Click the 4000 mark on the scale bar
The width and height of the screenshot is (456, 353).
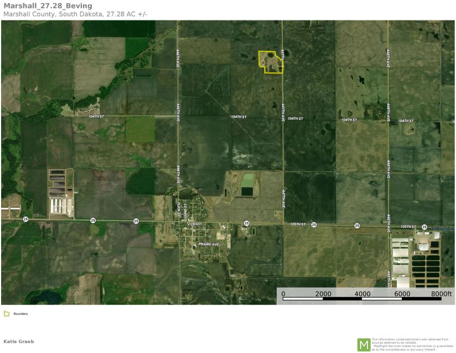coord(362,294)
